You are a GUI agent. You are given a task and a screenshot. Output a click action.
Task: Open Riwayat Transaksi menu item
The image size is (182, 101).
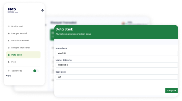pos(23,48)
